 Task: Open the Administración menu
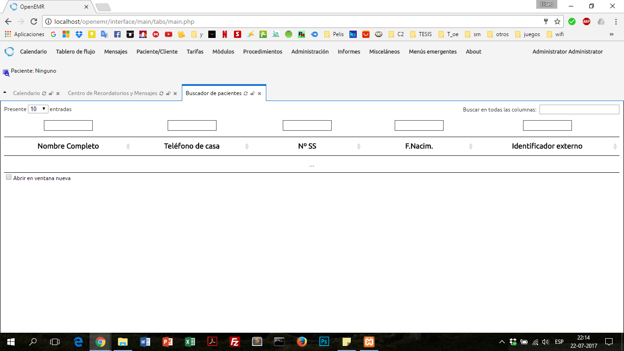tap(310, 52)
